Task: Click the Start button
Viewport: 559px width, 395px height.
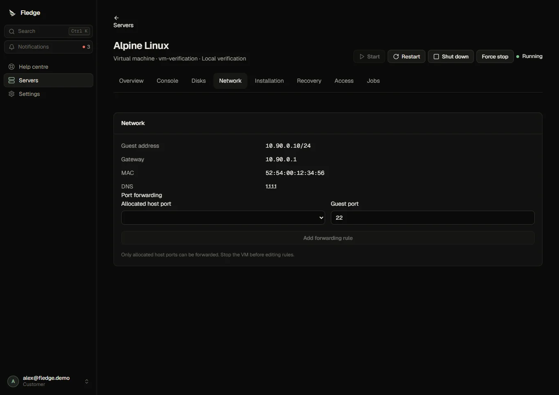Action: point(369,56)
